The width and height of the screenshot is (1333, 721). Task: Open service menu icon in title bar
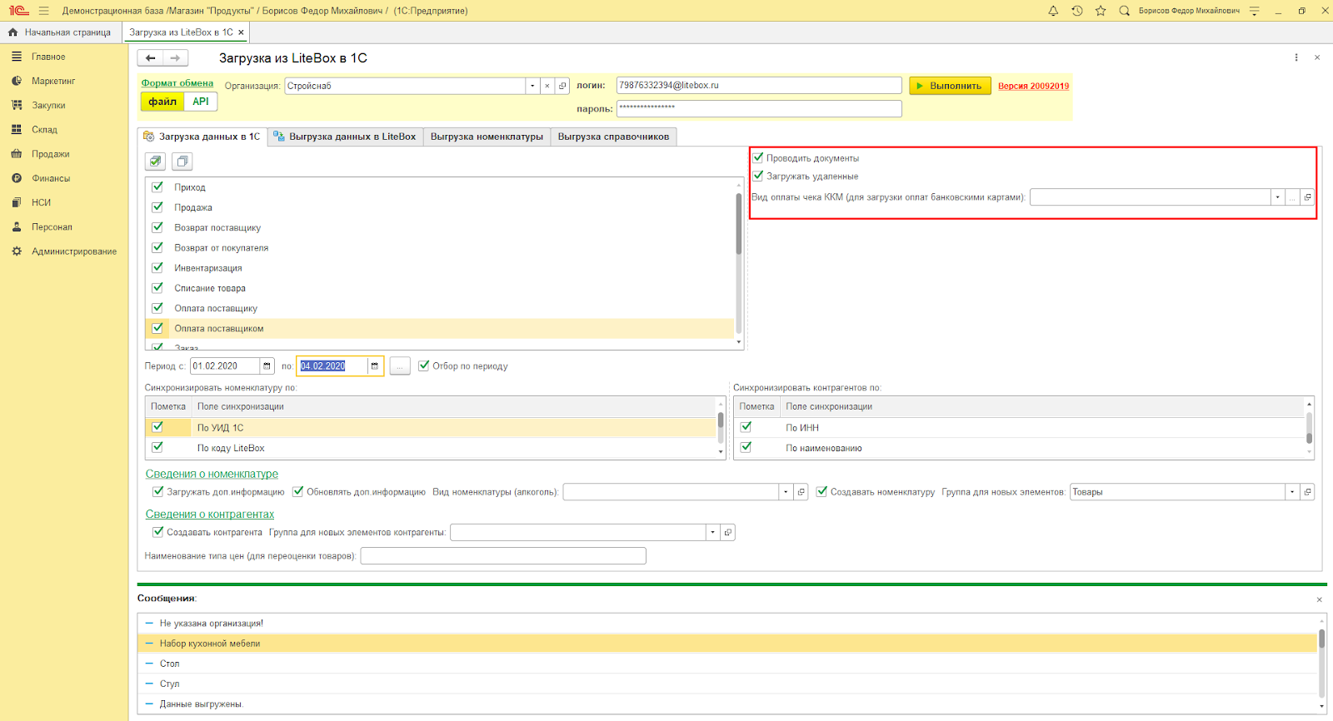pyautogui.click(x=1255, y=11)
